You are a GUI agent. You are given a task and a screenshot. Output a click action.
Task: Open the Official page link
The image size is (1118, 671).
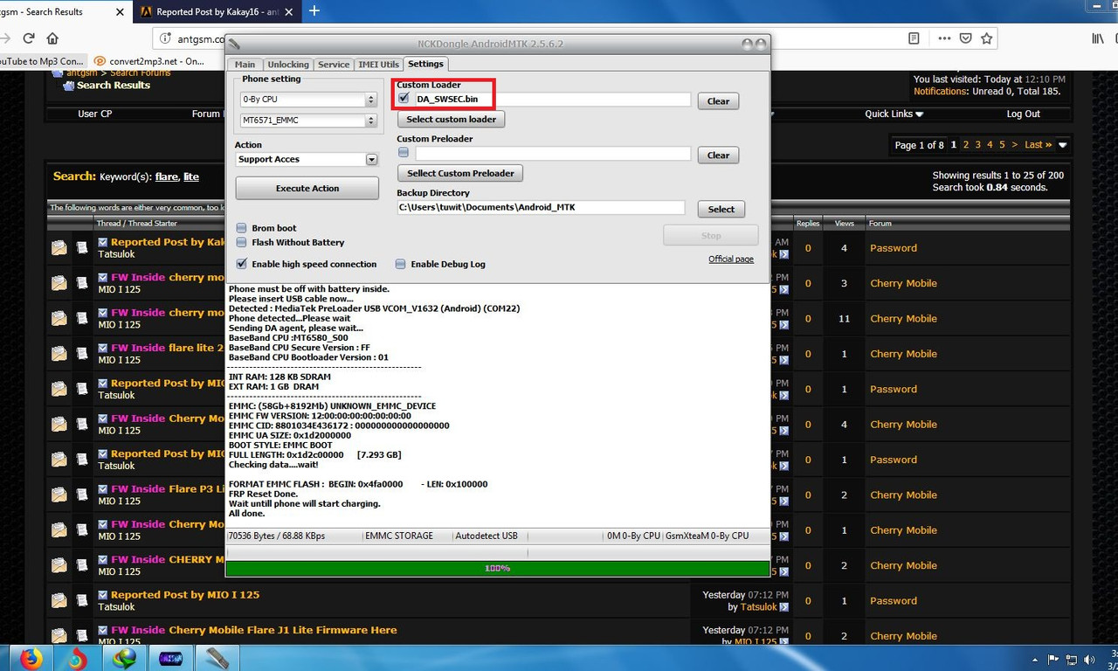731,259
